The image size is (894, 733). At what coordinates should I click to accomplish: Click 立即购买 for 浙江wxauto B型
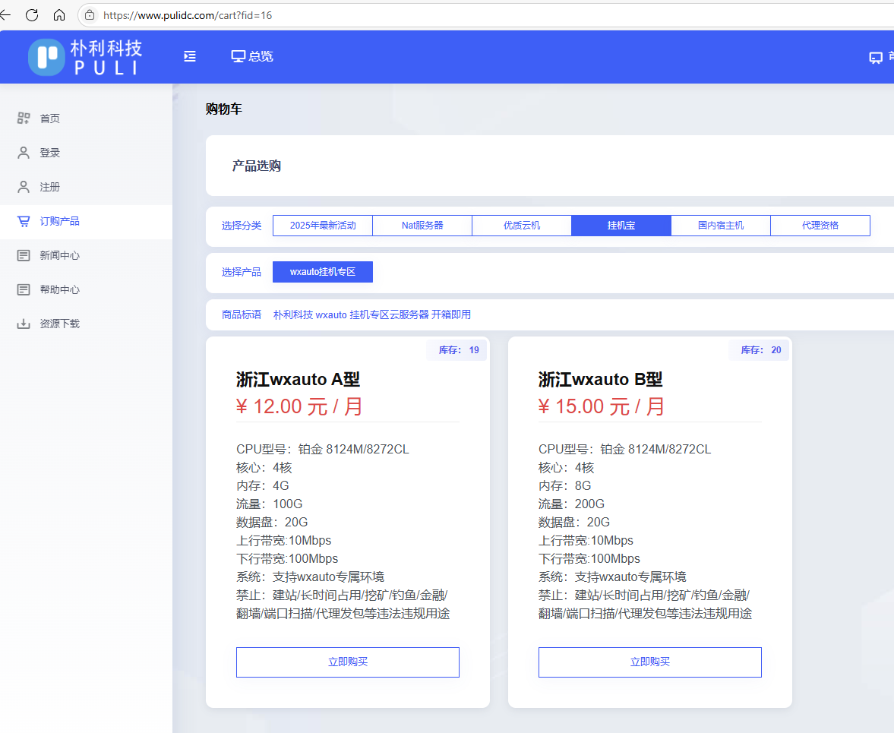point(650,662)
